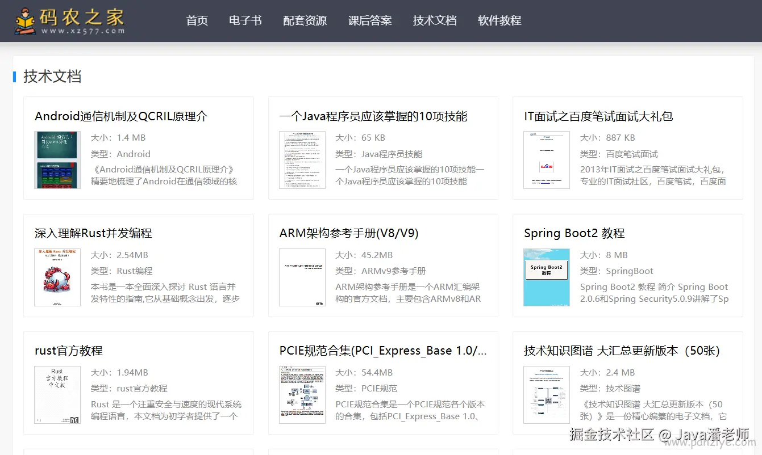The width and height of the screenshot is (762, 455).
Task: Click the ARM架构参考手册 cover thumbnail
Action: [302, 277]
